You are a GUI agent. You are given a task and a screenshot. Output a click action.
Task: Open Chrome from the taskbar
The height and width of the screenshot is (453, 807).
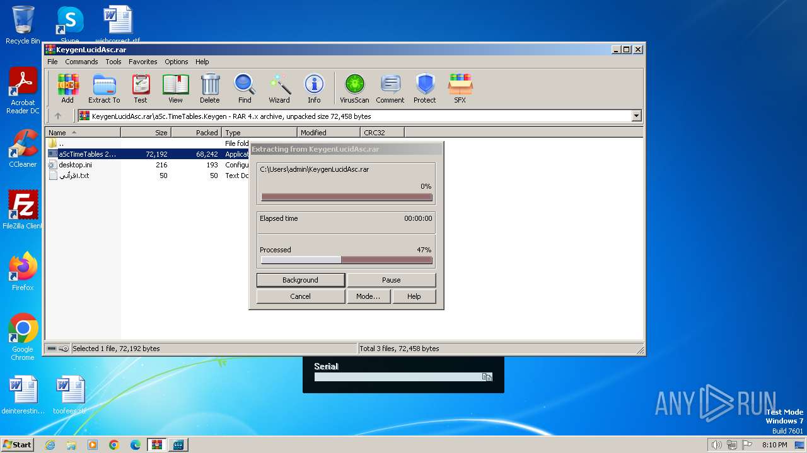point(114,445)
